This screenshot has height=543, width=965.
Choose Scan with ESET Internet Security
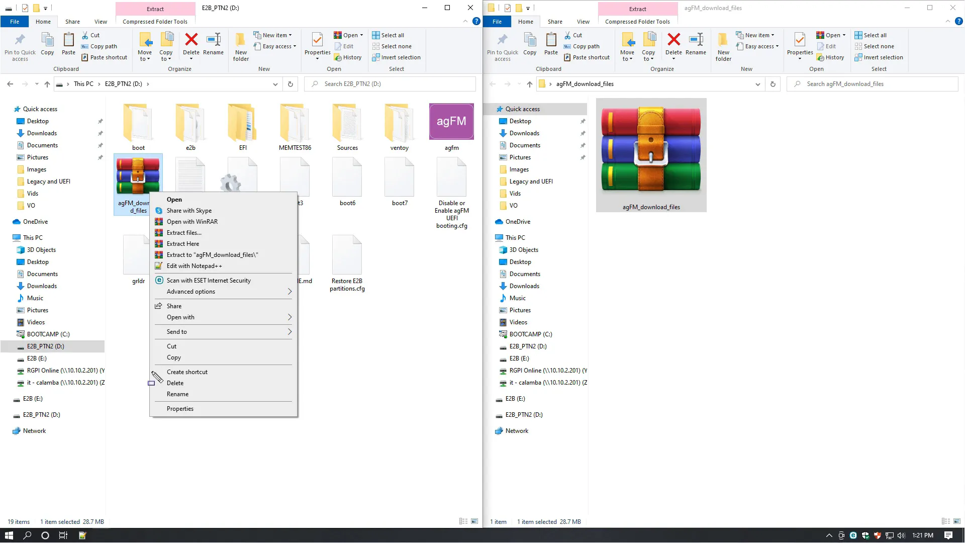(224, 281)
